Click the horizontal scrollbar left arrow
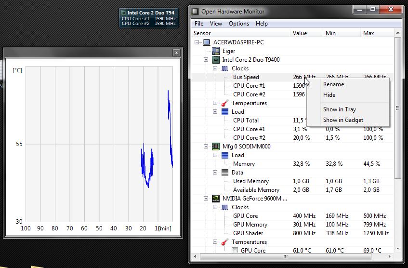Viewport: 408px width, 268px height. (x=195, y=256)
